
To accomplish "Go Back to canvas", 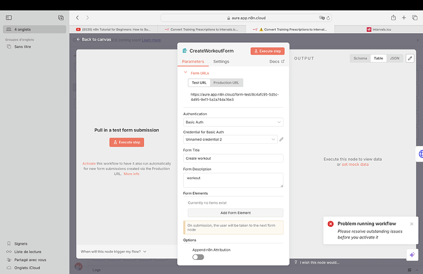I will [94, 40].
